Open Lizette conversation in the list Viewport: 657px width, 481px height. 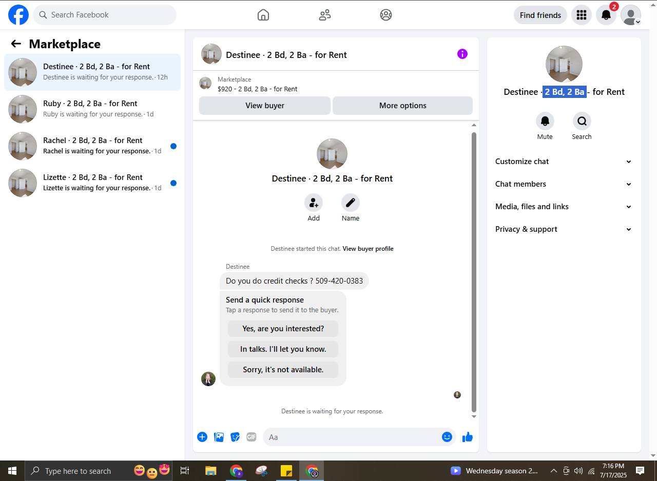point(92,183)
